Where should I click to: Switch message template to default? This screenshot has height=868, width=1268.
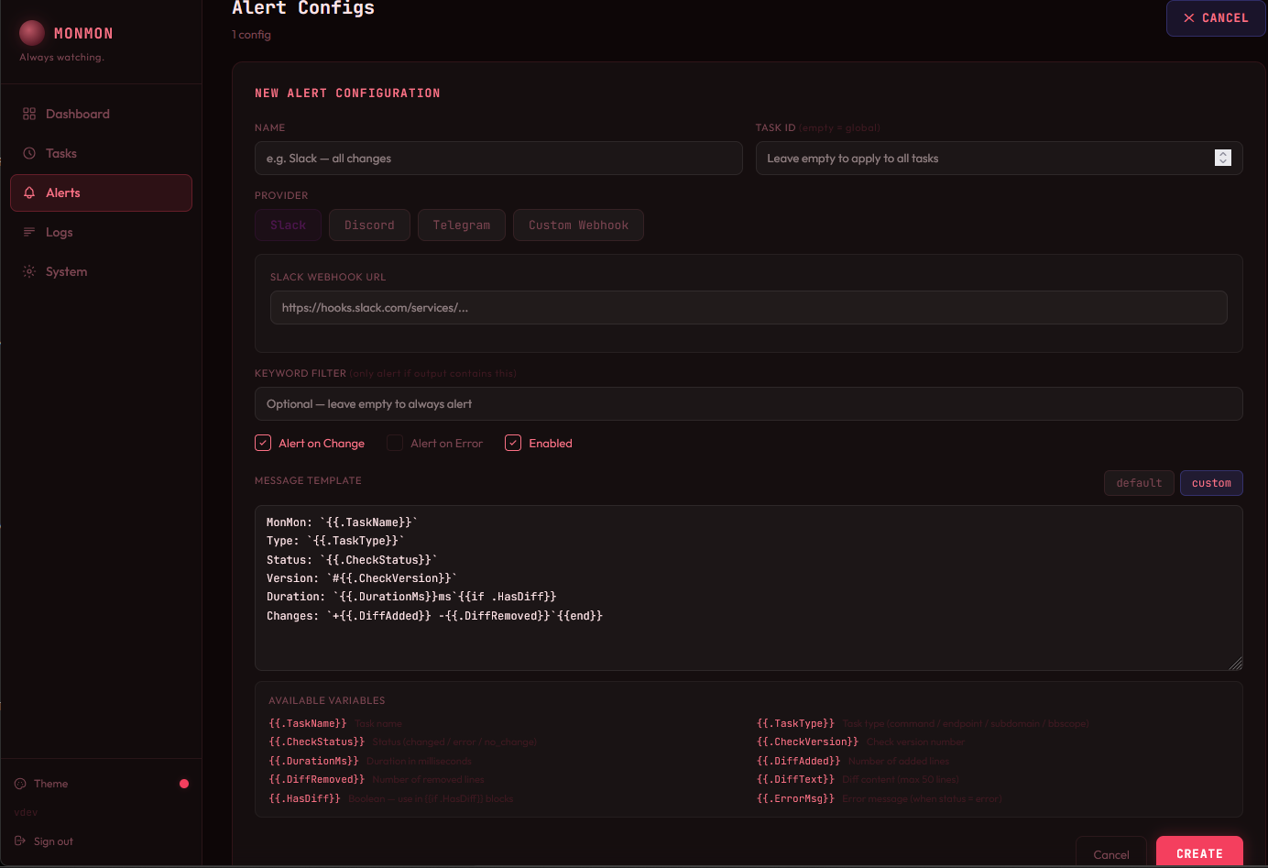point(1138,483)
